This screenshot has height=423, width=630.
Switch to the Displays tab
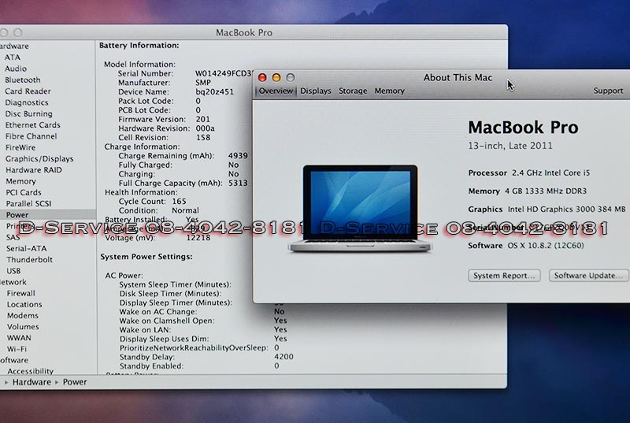[316, 91]
